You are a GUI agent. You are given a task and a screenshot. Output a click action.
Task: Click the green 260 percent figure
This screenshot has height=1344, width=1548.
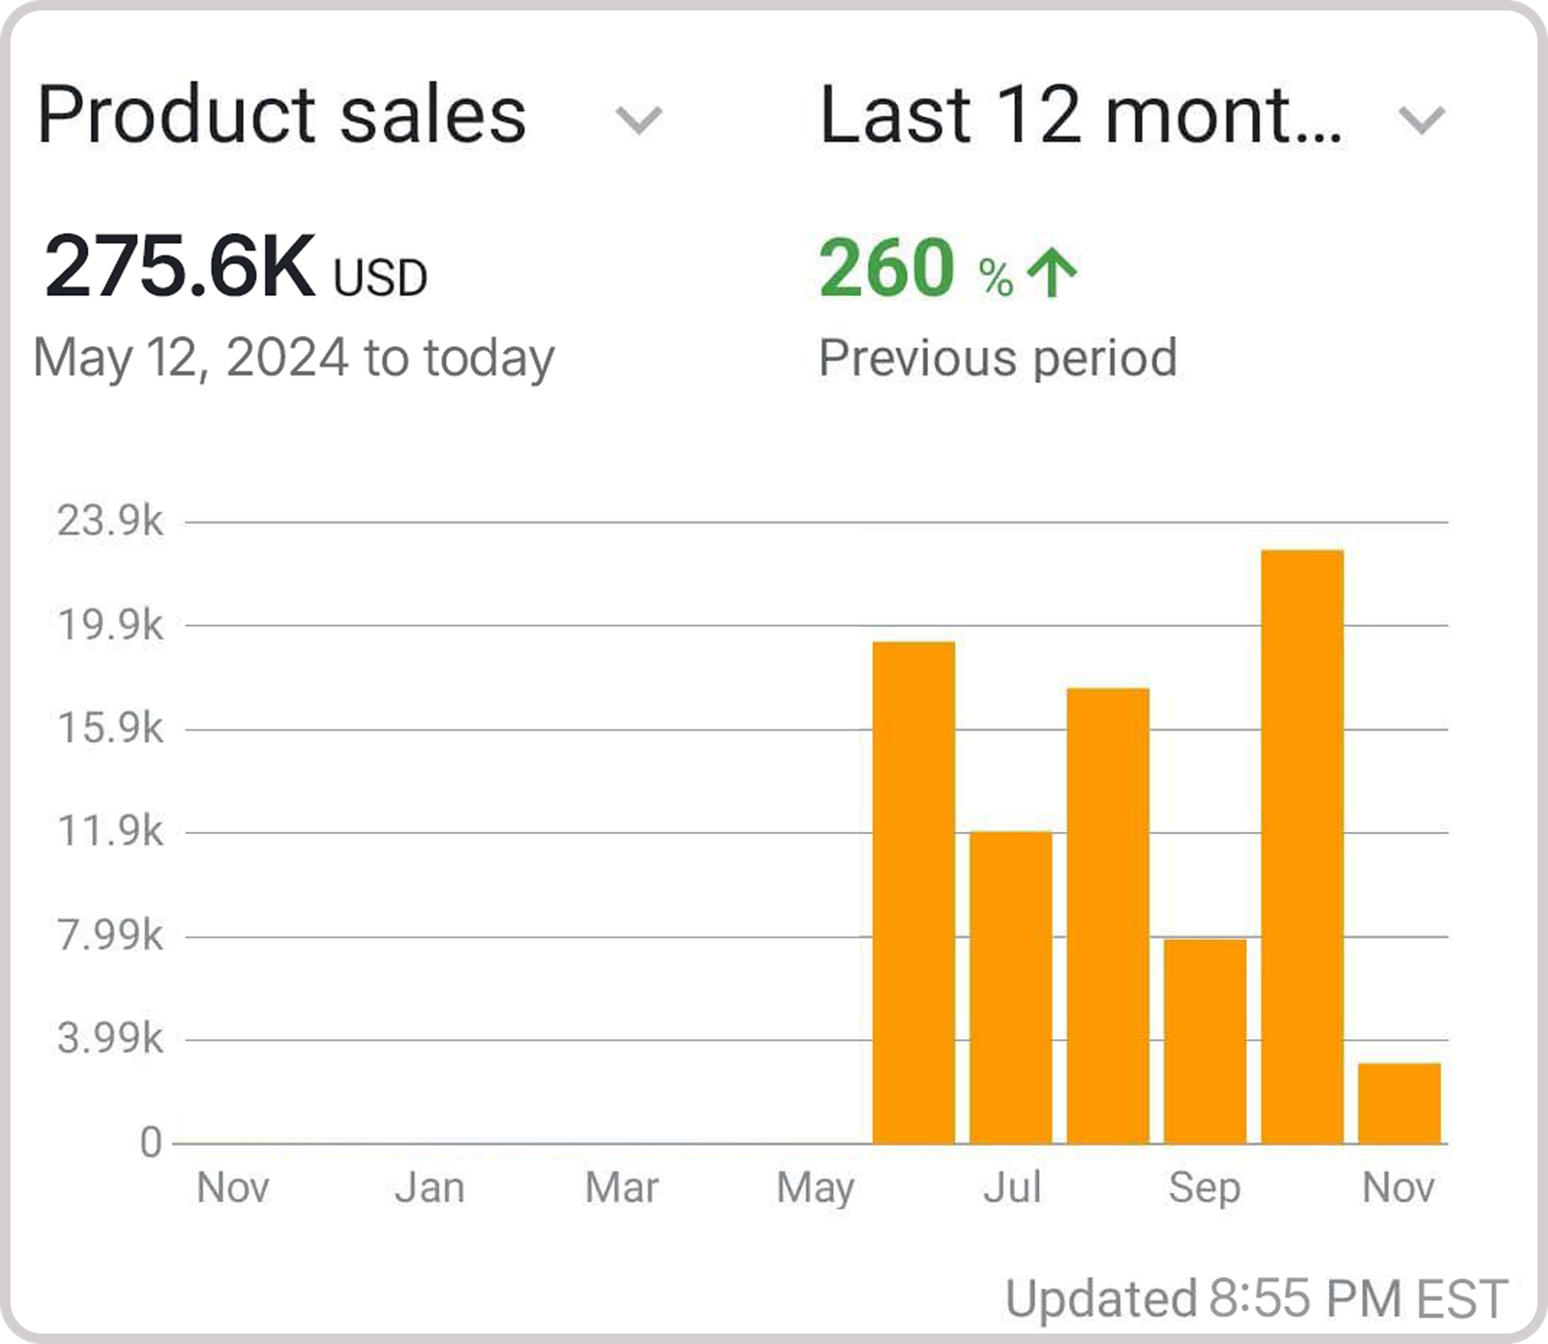click(x=914, y=269)
